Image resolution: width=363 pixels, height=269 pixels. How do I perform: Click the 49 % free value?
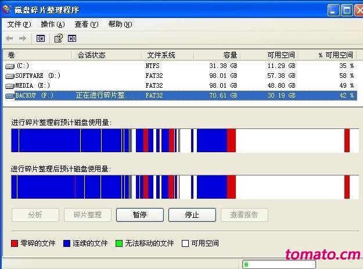pos(347,85)
